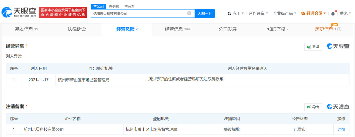Click the 已发布 status cell
355x137 pixels.
point(300,129)
